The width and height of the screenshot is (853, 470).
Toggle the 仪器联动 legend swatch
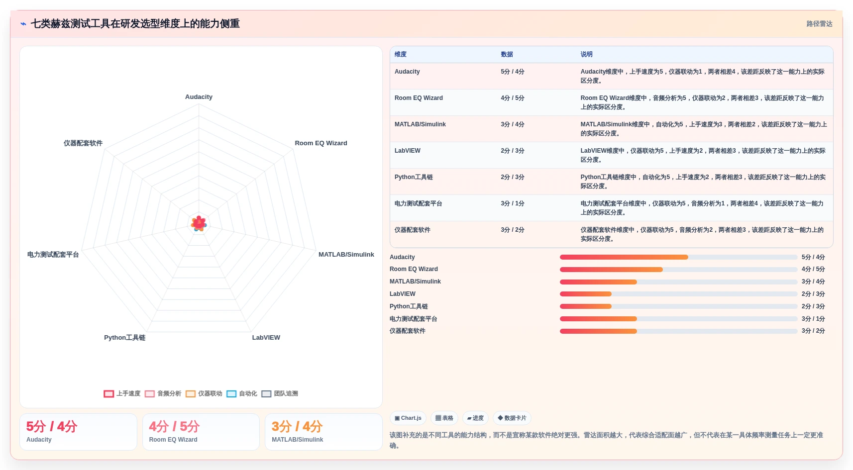pos(191,394)
